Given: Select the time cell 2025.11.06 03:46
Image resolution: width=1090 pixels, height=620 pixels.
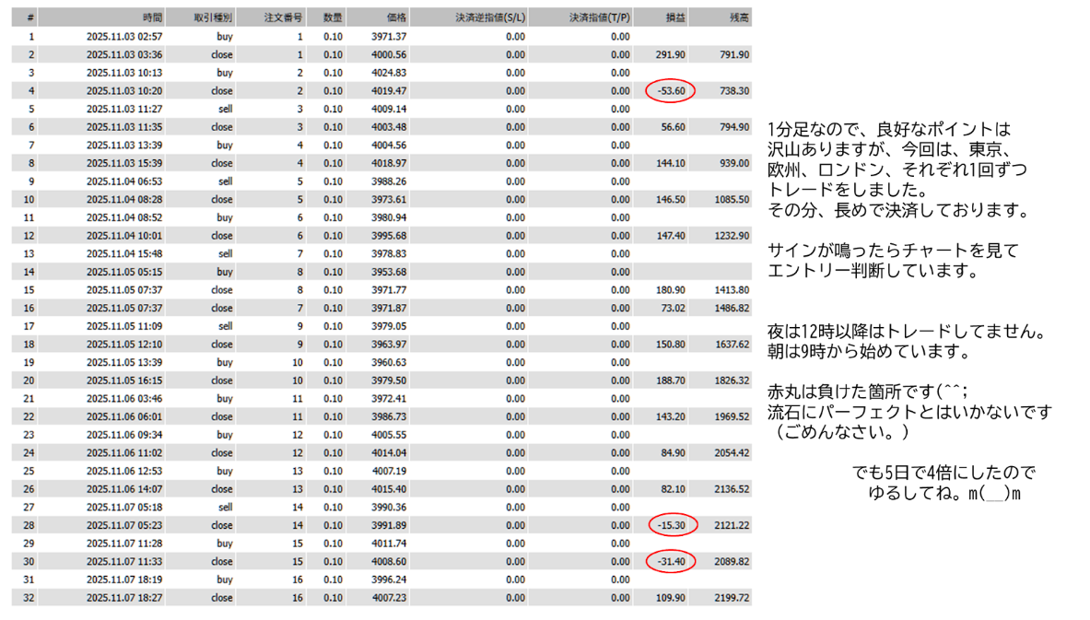Looking at the screenshot, I should (x=124, y=398).
